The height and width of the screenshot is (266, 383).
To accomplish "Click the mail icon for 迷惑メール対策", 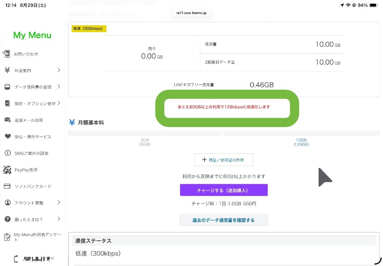I will pyautogui.click(x=8, y=120).
